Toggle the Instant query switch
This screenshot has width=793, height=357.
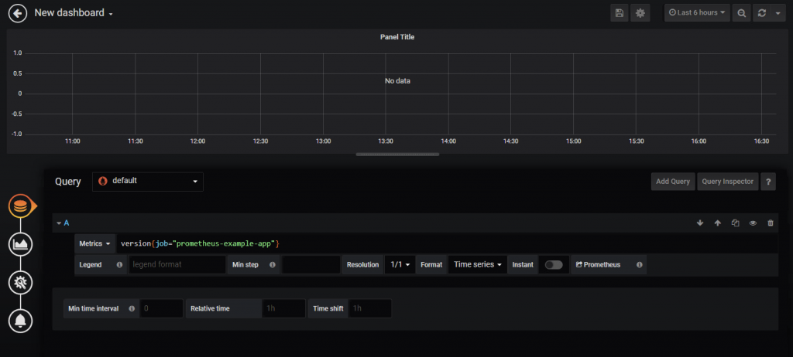click(x=554, y=264)
